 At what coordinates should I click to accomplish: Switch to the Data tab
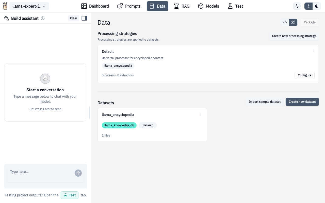pyautogui.click(x=157, y=6)
